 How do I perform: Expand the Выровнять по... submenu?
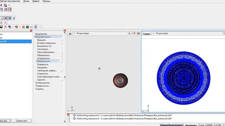(45, 46)
